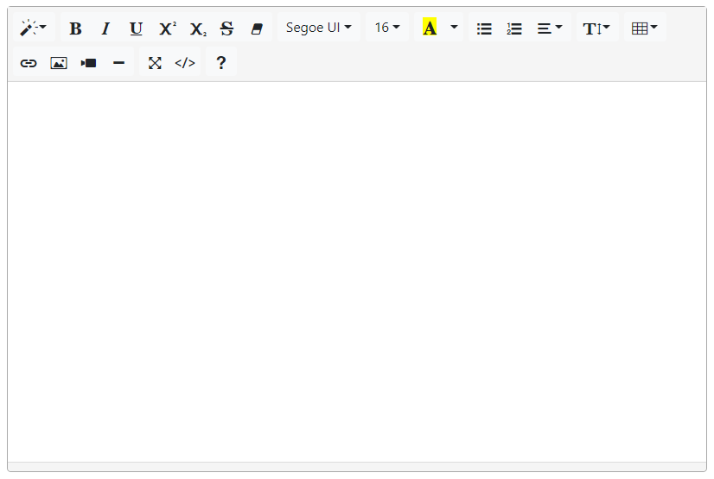Open the insert table dropdown
The image size is (714, 479).
[645, 28]
